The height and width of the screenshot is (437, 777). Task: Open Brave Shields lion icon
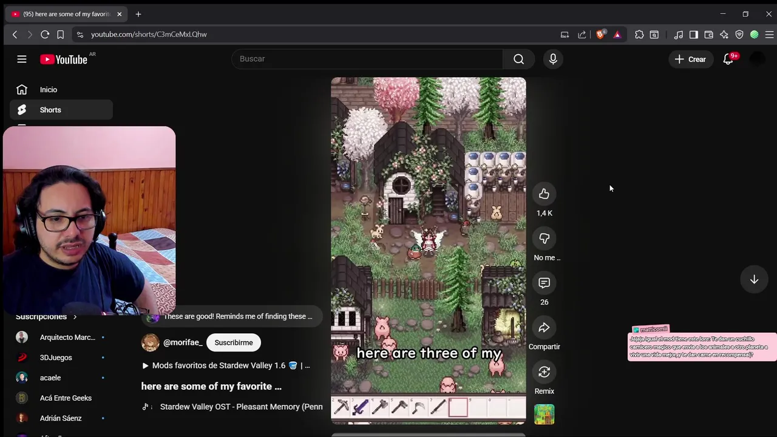click(x=600, y=35)
